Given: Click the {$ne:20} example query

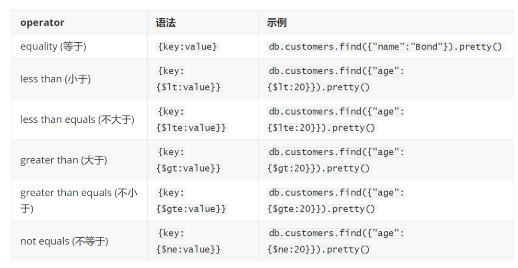Looking at the screenshot, I should (319, 249).
